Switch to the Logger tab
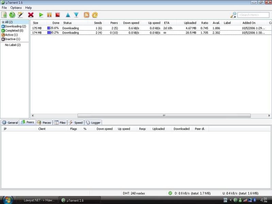This screenshot has height=204, width=272. [x=93, y=123]
